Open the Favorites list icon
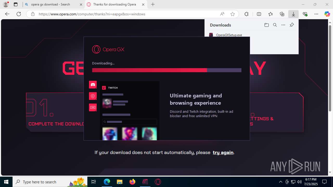 (x=271, y=14)
